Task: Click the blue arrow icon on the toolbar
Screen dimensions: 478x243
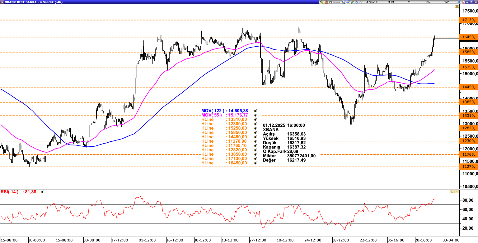Action: pyautogui.click(x=458, y=2)
